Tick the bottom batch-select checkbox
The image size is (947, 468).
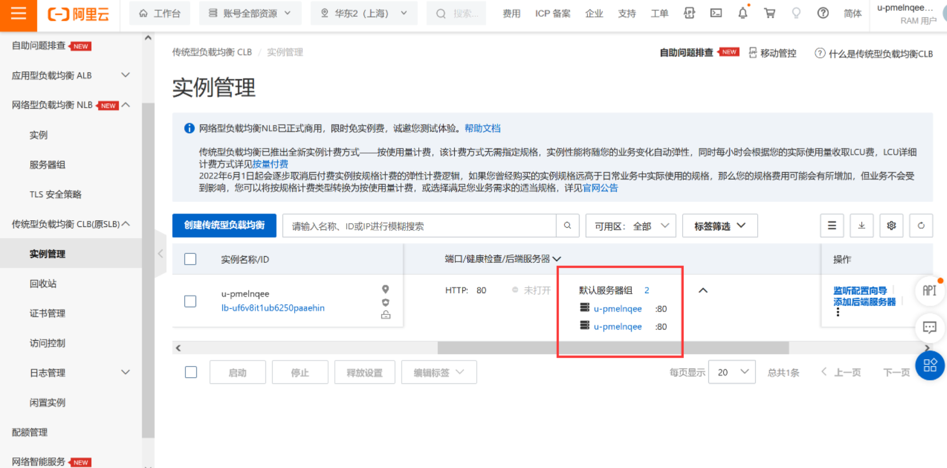coord(191,372)
